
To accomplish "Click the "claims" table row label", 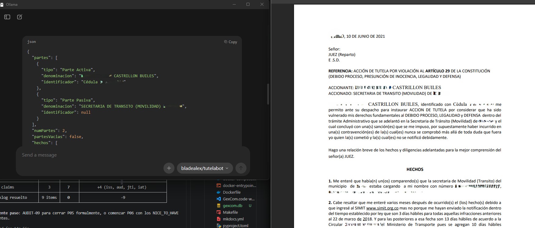I will click(x=8, y=187).
